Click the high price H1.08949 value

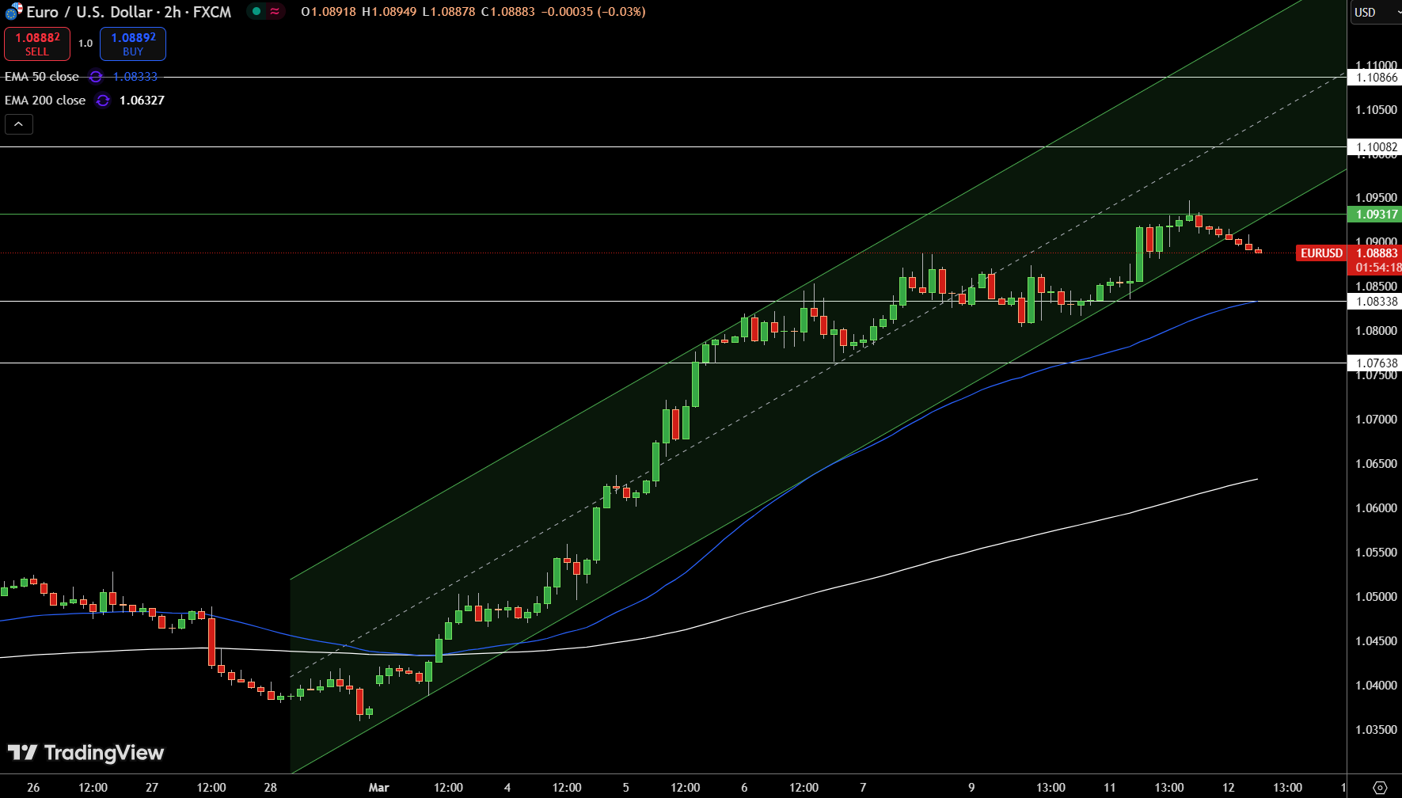point(389,12)
